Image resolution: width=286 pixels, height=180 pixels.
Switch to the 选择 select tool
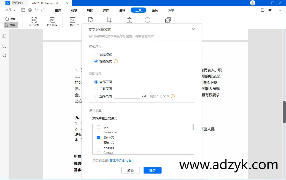coord(11,25)
